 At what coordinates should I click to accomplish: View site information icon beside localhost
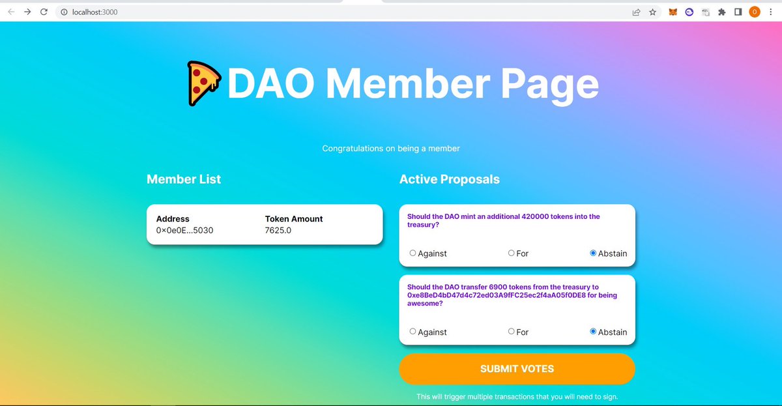tap(64, 12)
